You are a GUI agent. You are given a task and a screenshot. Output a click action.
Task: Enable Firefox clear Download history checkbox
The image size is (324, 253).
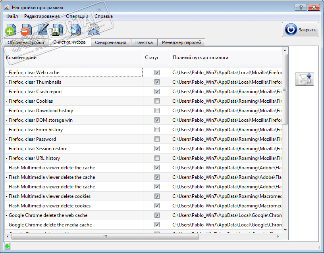[x=157, y=110]
